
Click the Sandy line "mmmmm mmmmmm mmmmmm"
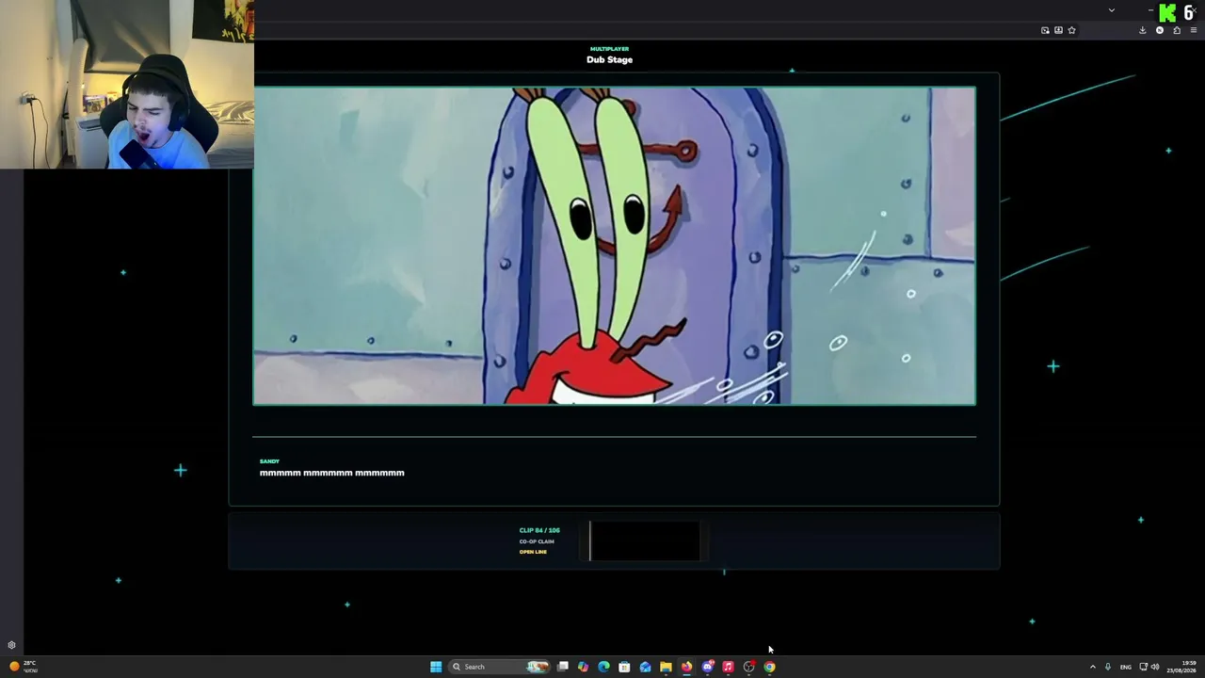point(331,473)
